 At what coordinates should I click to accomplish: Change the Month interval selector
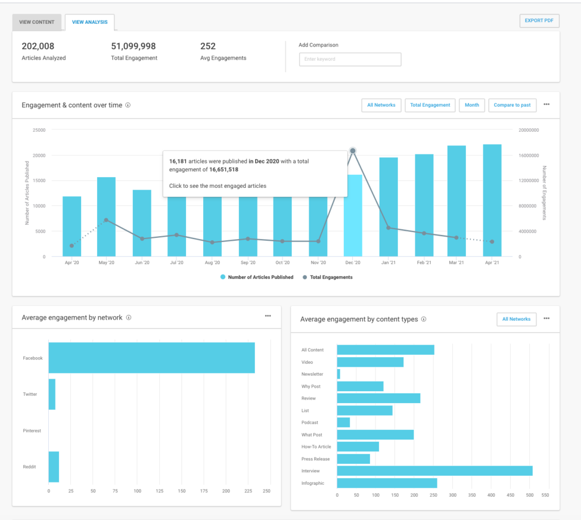click(x=471, y=105)
